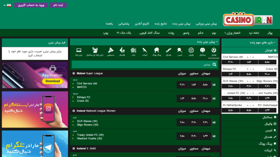Viewport: 280px width, 157px height.
Task: Open بلک جک ۲۱ game link
Action: point(124,33)
